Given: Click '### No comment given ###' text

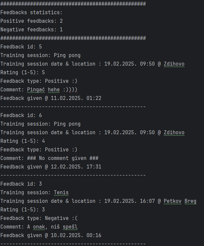Looking at the screenshot, I should [x=63, y=158].
